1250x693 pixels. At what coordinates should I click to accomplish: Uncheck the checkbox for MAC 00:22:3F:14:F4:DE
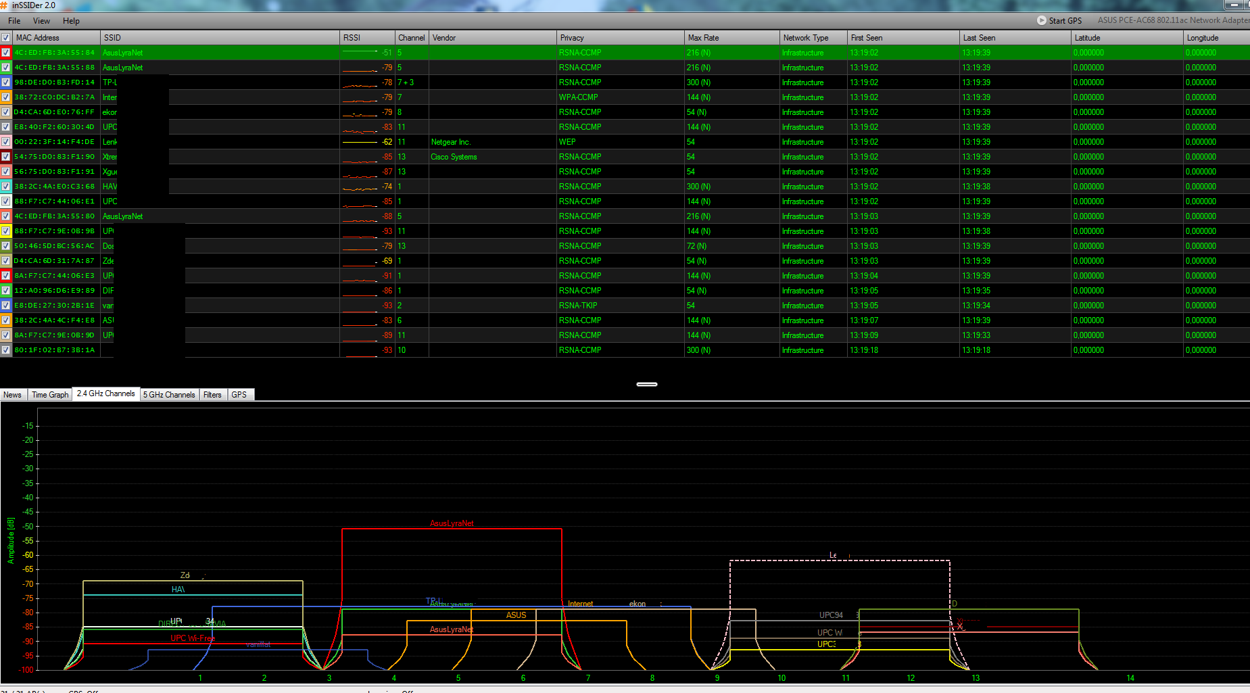click(x=6, y=142)
